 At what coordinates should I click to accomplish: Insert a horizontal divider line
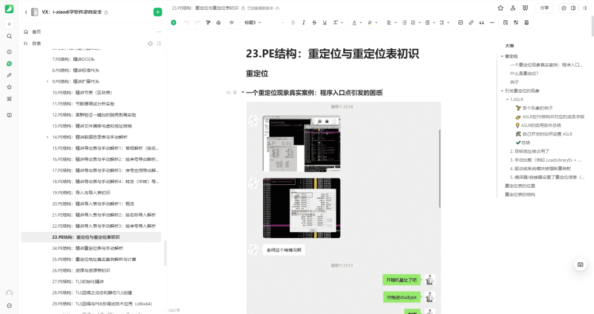(492, 23)
